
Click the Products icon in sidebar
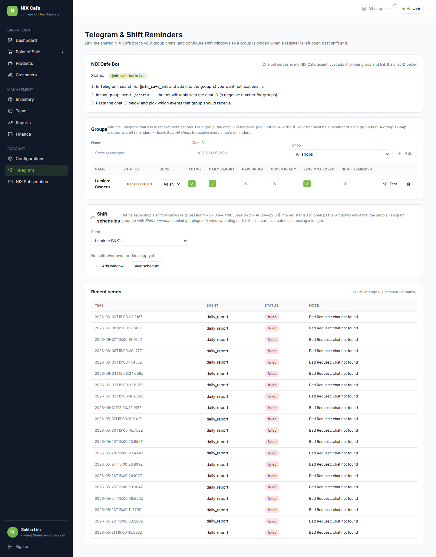coord(10,63)
